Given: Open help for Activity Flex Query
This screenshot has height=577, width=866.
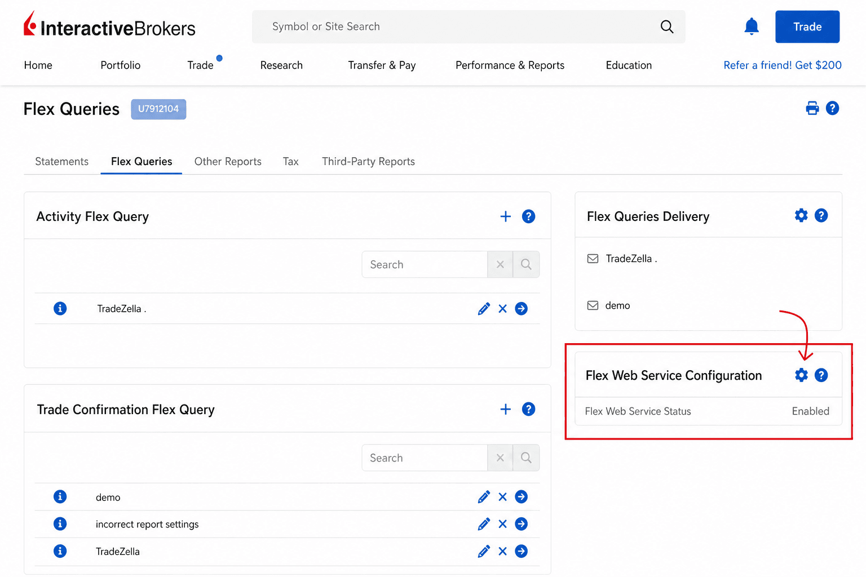Looking at the screenshot, I should pyautogui.click(x=528, y=216).
